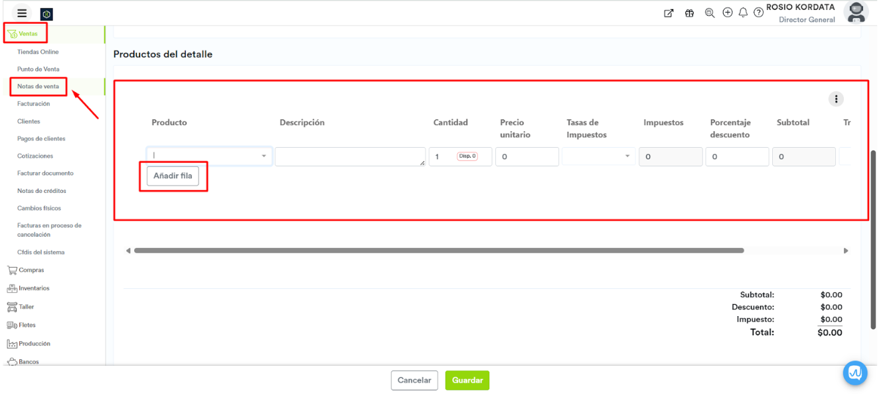
Task: Expand the Inventarios menu section
Action: 34,288
